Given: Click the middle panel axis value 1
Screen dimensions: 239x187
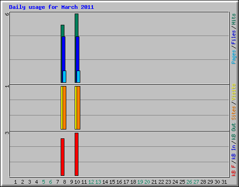Looking at the screenshot, I should click(x=7, y=86).
